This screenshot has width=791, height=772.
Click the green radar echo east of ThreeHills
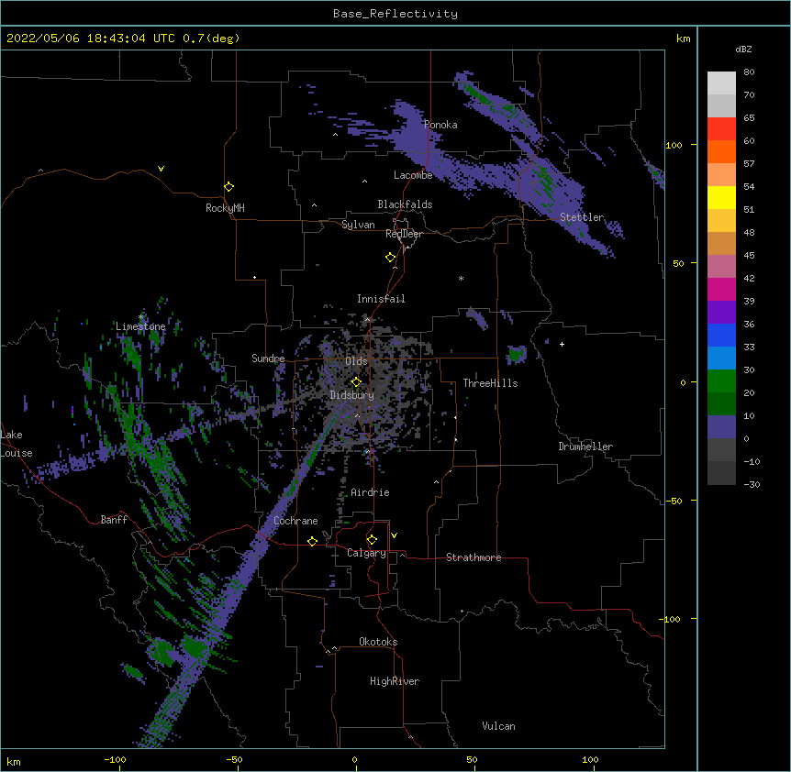tap(516, 354)
